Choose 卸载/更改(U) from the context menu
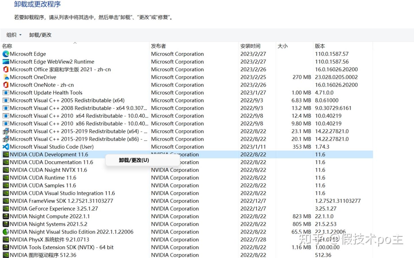 [134, 160]
